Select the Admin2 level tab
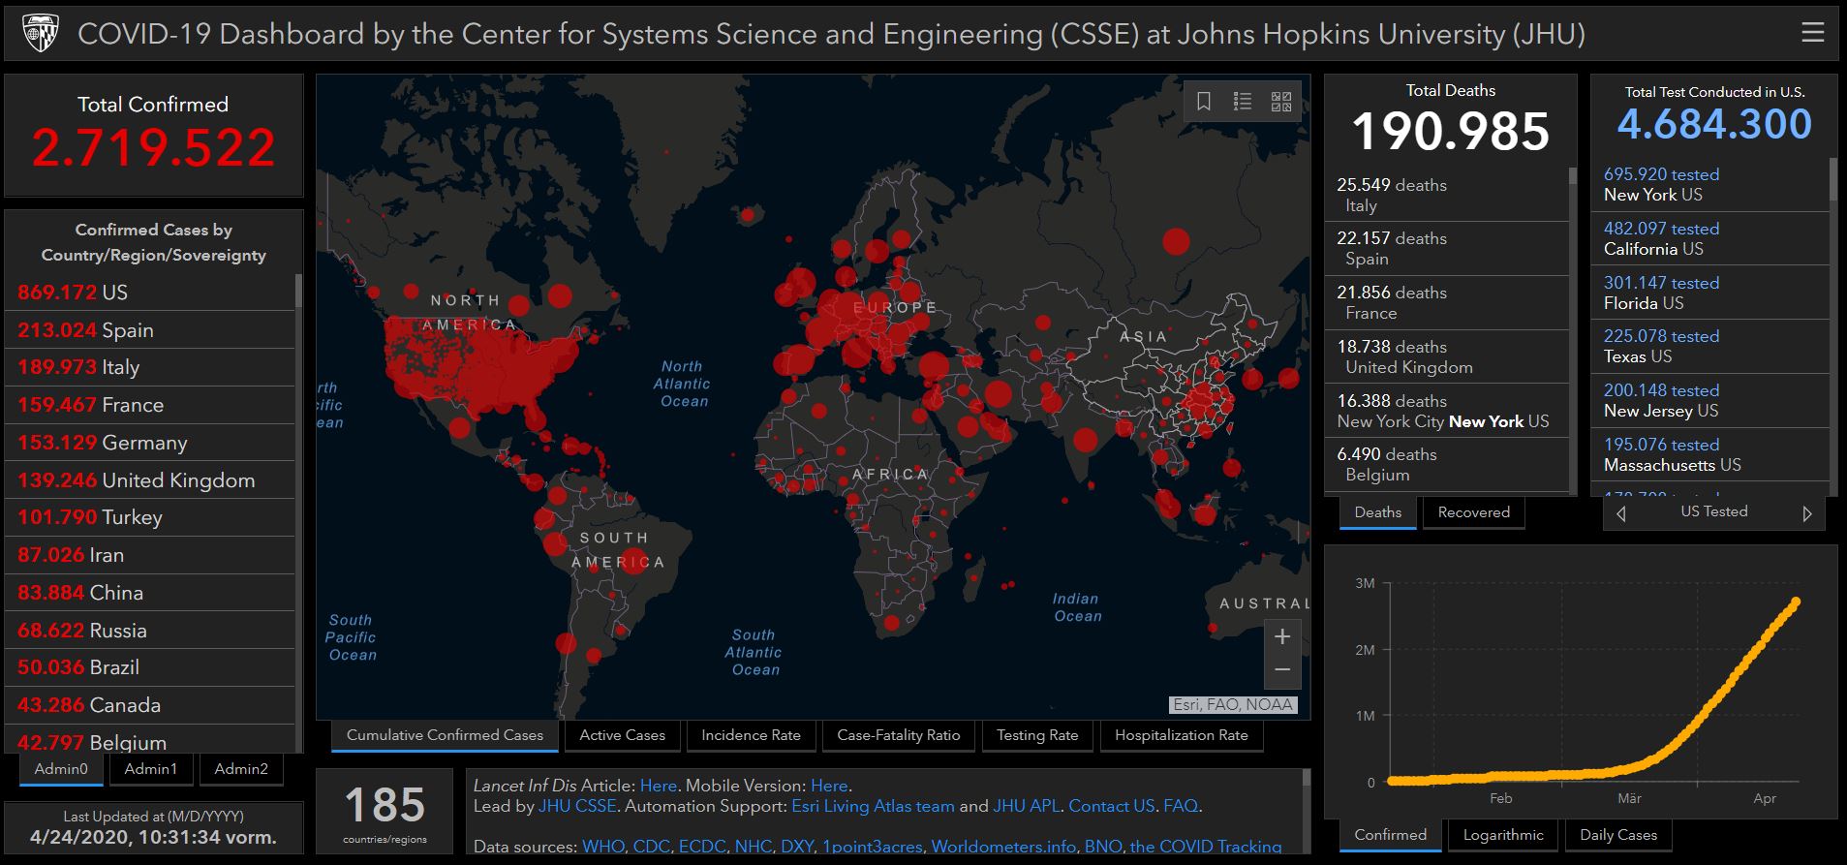Screen dimensions: 1847x865 tap(241, 769)
